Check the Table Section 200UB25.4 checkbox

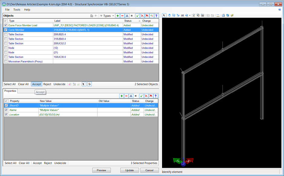[6, 34]
